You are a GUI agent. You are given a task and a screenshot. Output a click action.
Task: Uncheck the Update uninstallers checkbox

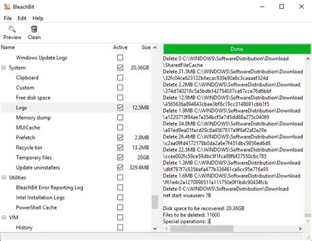tap(120, 168)
